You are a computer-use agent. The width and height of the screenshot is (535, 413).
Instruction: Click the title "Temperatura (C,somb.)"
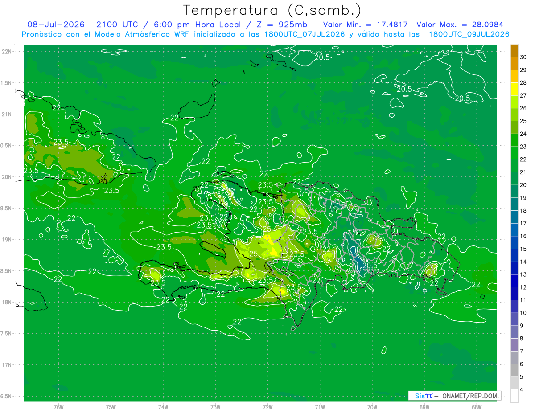pos(272,10)
